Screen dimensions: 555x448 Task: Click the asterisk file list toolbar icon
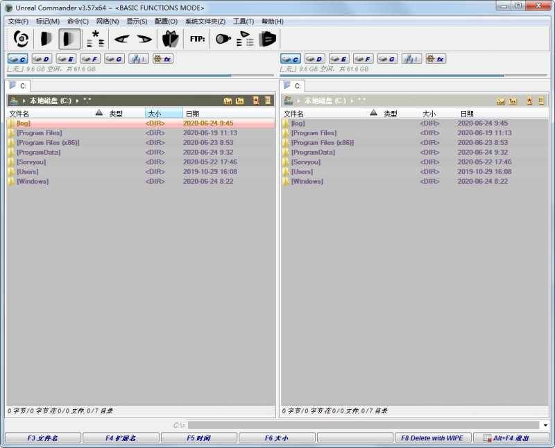(96, 39)
